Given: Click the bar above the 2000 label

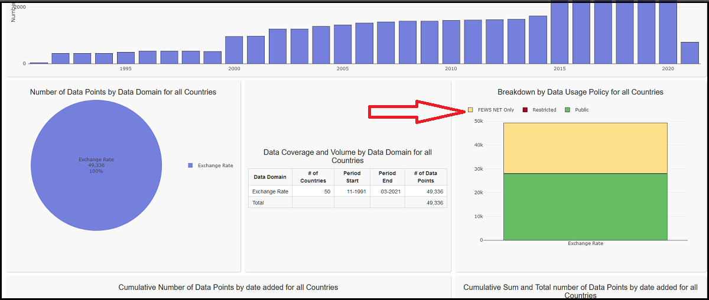Looking at the screenshot, I should click(x=234, y=50).
